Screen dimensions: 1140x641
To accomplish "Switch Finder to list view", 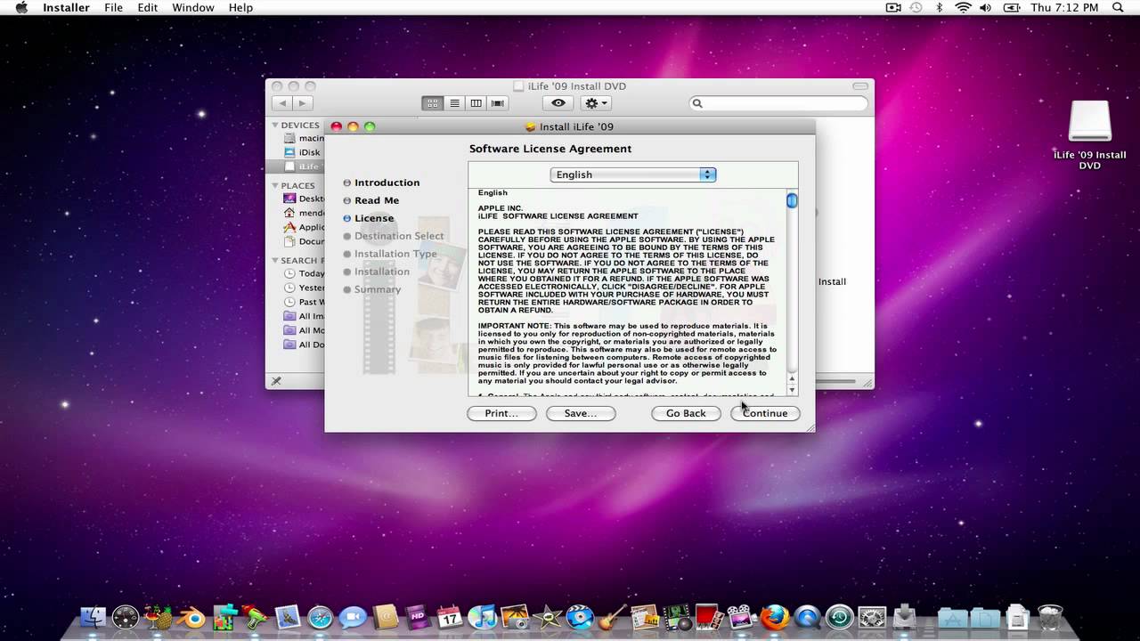I will coord(454,103).
